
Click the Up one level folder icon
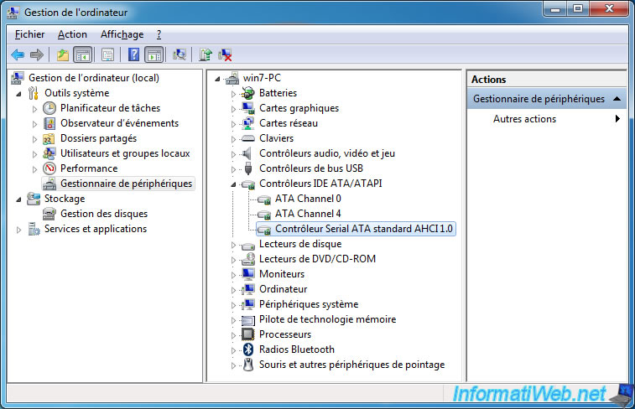pos(63,55)
